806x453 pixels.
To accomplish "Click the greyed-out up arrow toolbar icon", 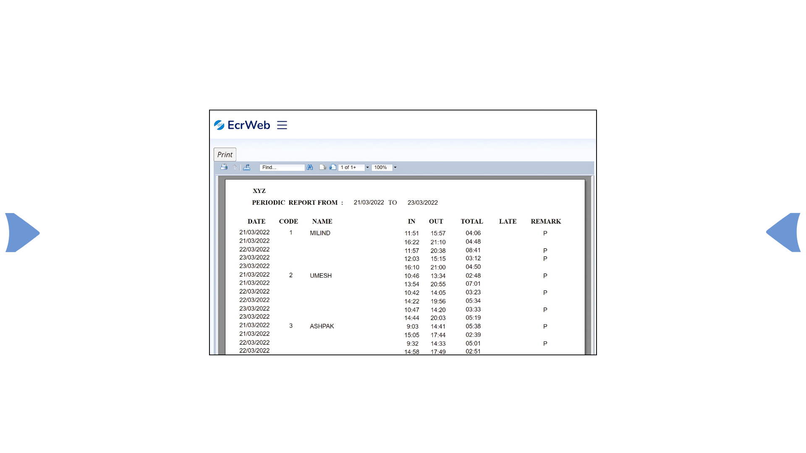I will 235,167.
